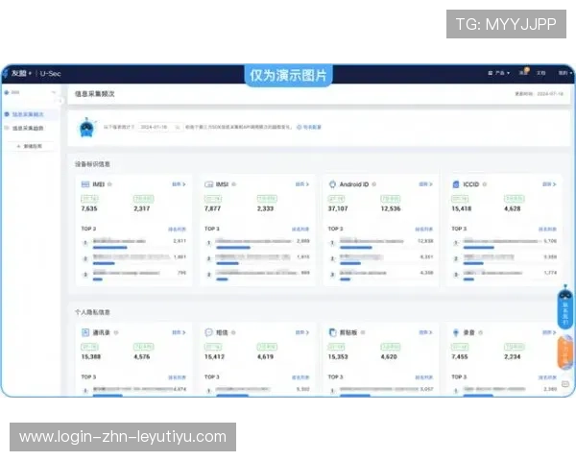This screenshot has width=576, height=461.
Task: Open the trend link on ICCID card
Action: (549, 184)
